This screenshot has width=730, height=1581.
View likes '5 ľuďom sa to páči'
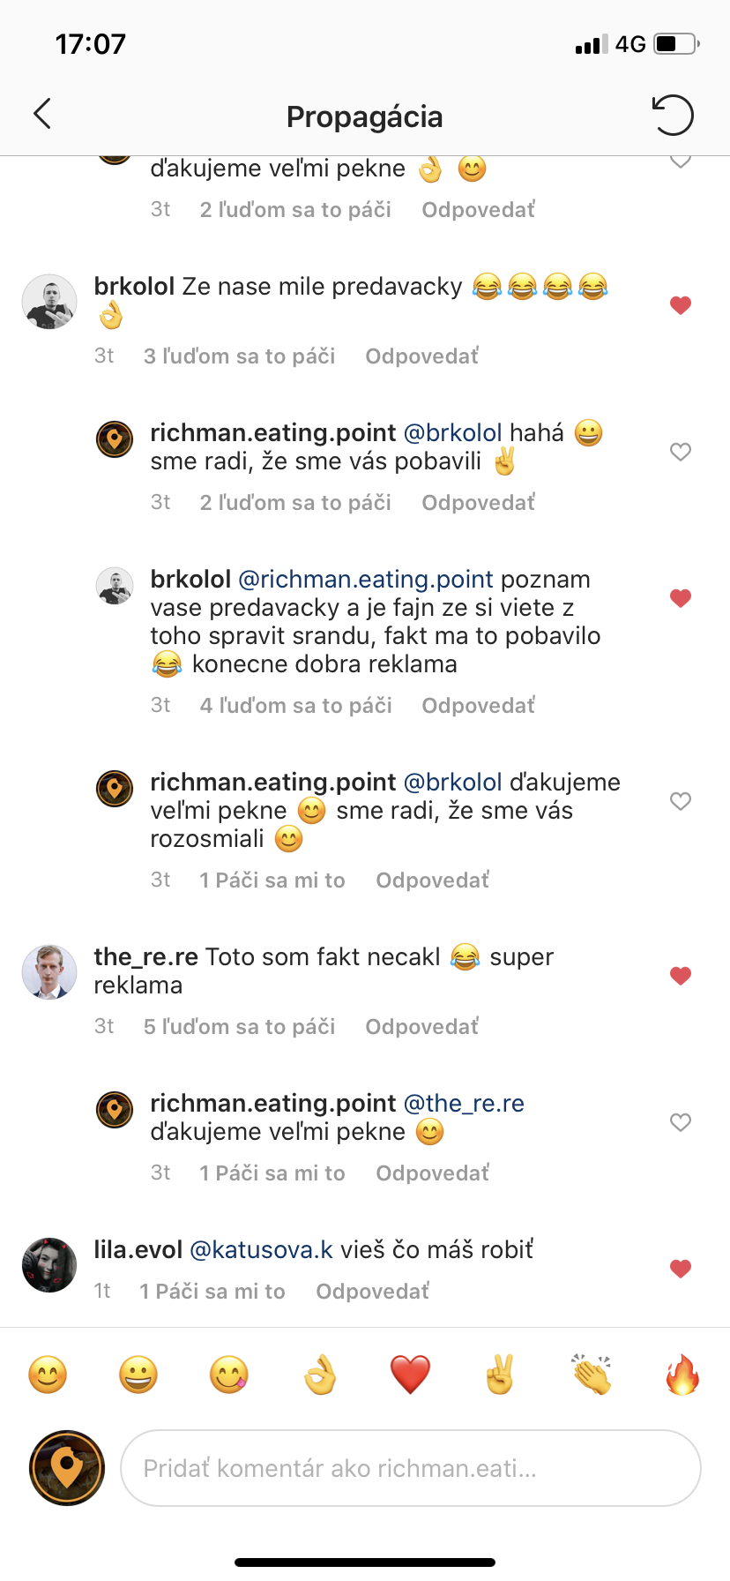pos(240,1026)
